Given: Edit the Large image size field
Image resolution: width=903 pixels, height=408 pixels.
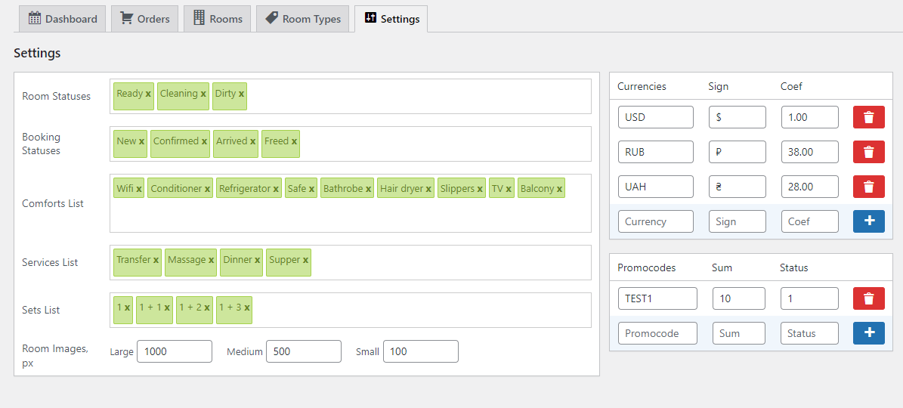Looking at the screenshot, I should (175, 351).
